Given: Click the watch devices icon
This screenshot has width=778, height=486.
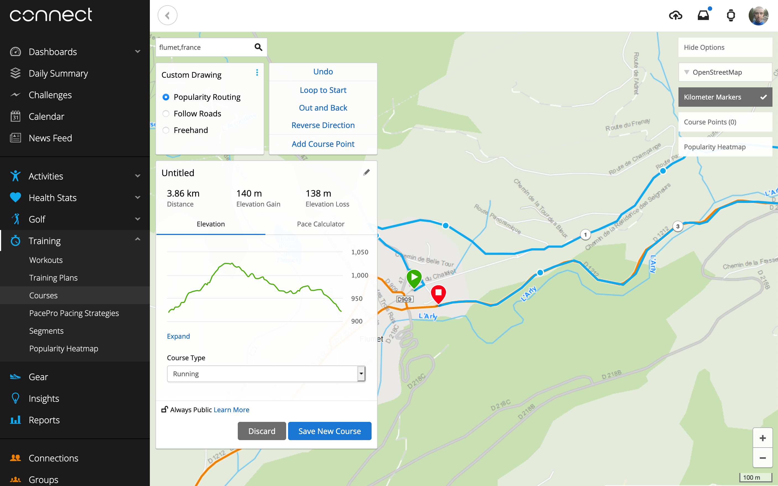Looking at the screenshot, I should coord(731,15).
